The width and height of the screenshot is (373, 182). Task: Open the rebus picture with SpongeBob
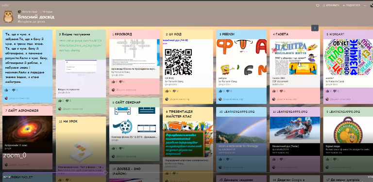coord(241,57)
